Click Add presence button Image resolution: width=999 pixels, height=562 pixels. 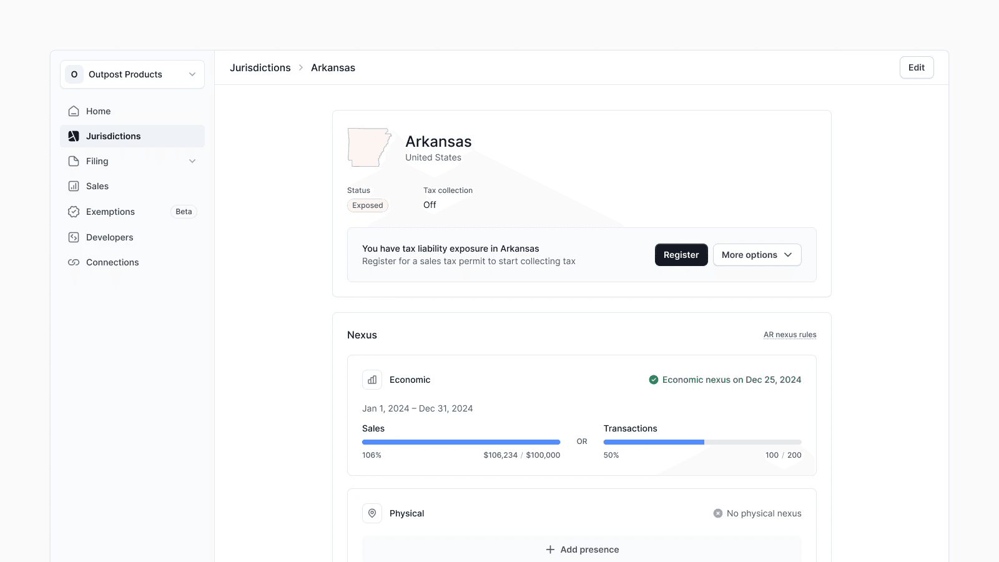coord(582,550)
